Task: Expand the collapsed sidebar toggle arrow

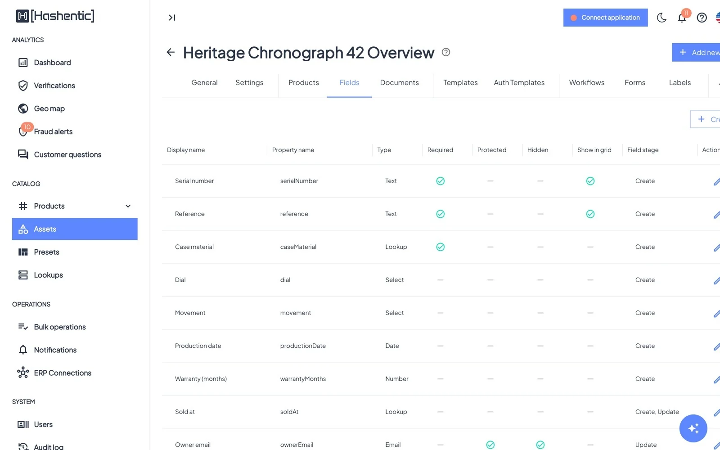Action: point(172,18)
